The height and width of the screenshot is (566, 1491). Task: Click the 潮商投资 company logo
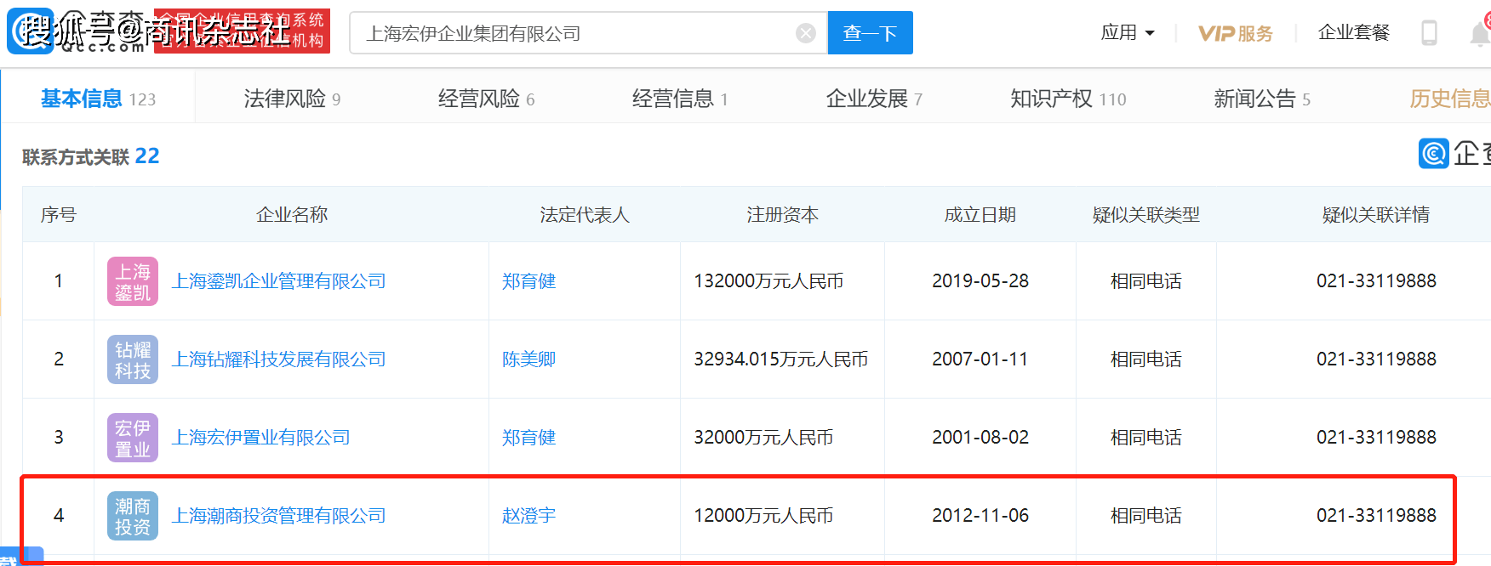pyautogui.click(x=133, y=516)
